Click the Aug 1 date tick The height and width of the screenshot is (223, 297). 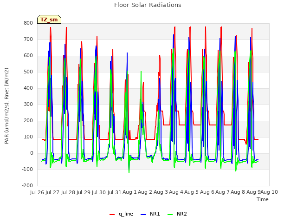point(130,192)
